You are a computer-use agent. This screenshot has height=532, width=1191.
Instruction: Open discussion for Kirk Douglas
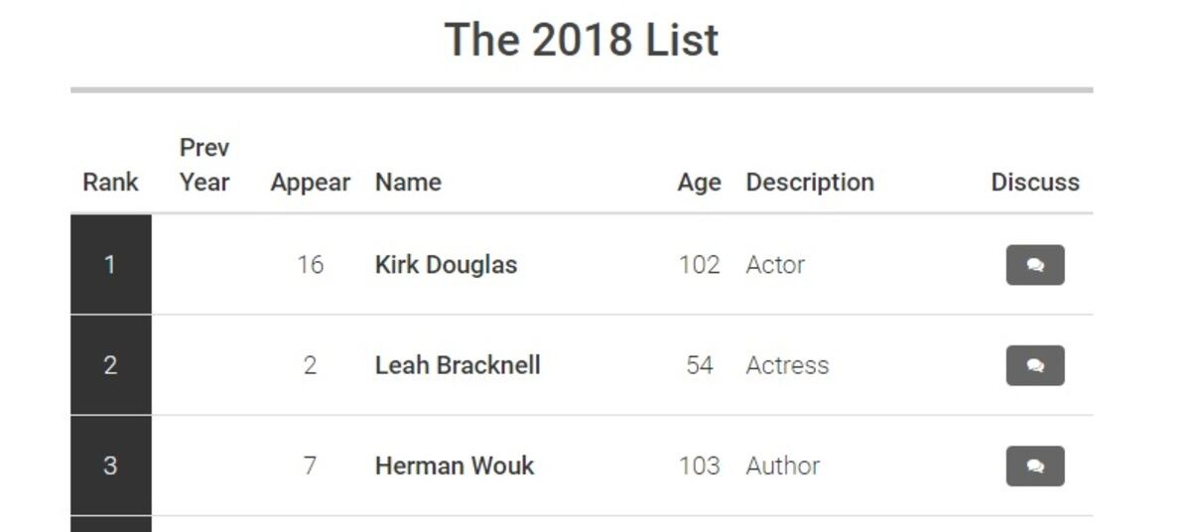click(x=1035, y=265)
